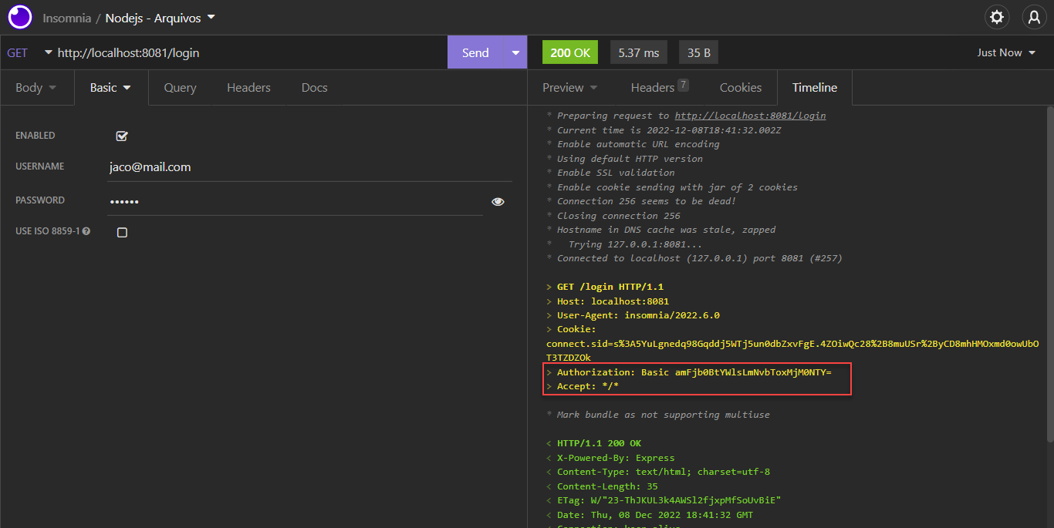Open the localhost:8081/login link in timeline
The height and width of the screenshot is (528, 1054).
tap(750, 116)
